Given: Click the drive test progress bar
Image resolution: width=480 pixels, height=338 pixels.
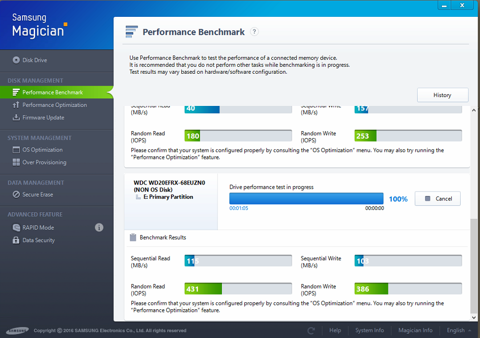Looking at the screenshot, I should [x=306, y=198].
